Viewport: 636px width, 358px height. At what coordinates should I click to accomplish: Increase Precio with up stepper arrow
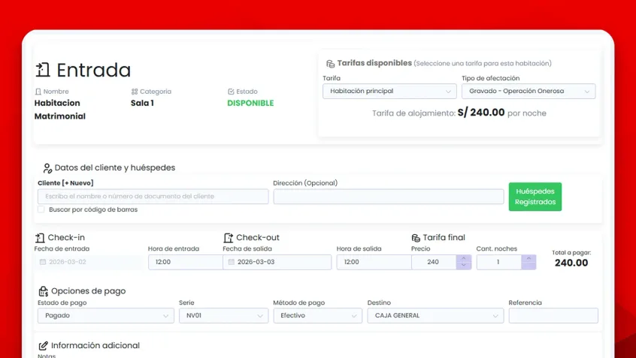(x=464, y=258)
